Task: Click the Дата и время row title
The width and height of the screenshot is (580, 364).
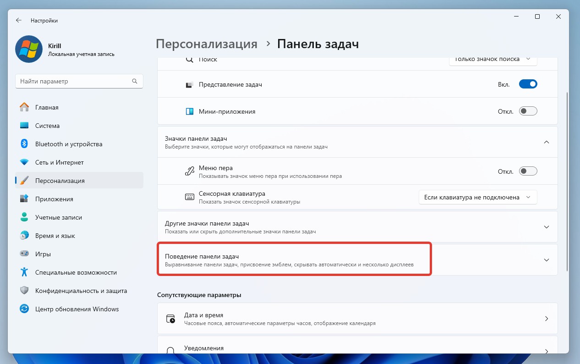Action: pyautogui.click(x=203, y=315)
